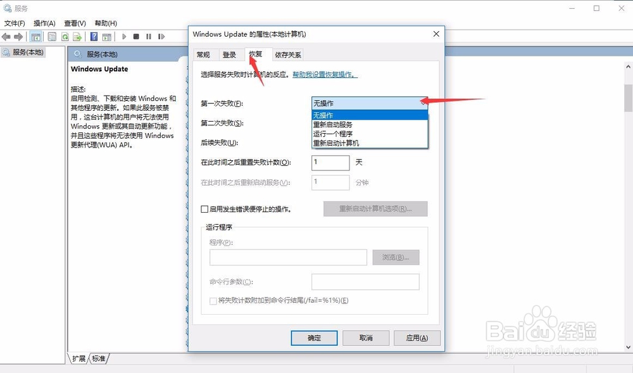633x373 pixels.
Task: Click the Start Service play icon
Action: pos(124,37)
